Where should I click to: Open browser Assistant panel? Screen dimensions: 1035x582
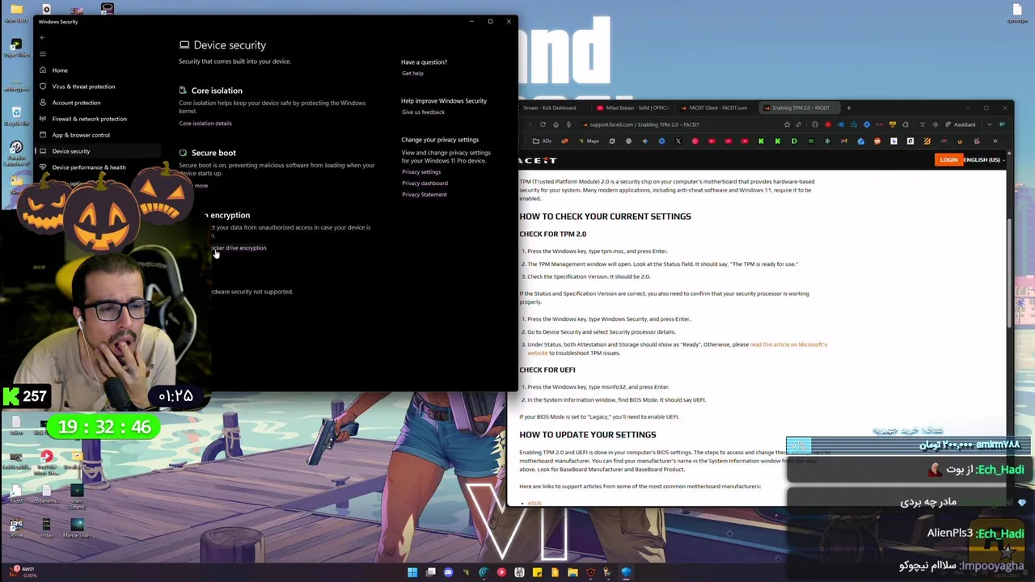[961, 124]
